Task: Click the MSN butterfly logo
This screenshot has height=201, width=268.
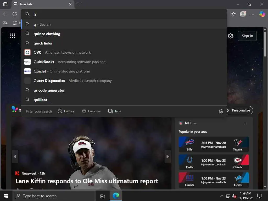Action: (15, 109)
